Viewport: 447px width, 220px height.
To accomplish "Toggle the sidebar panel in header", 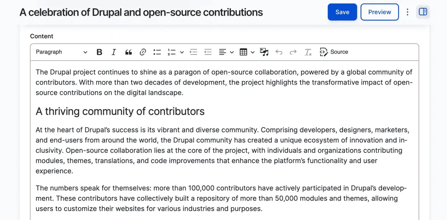I will 423,12.
